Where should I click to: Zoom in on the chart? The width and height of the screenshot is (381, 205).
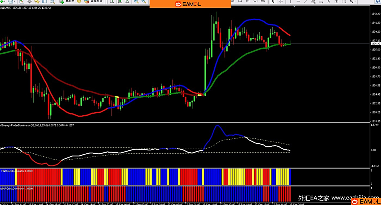136,1
